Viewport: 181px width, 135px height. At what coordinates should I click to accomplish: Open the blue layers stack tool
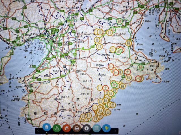(47, 128)
